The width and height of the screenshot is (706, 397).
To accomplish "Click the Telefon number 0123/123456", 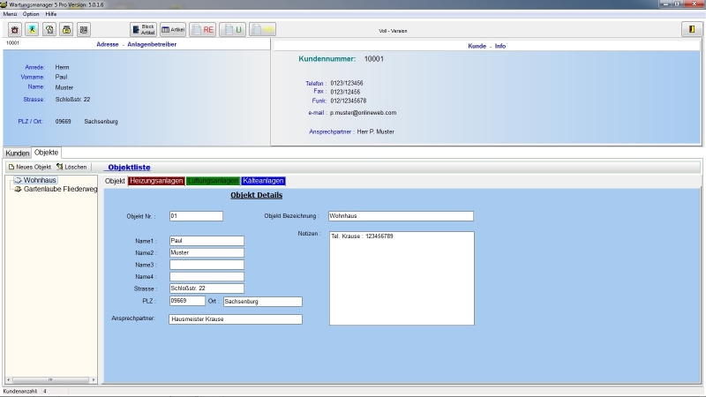I will pos(347,83).
